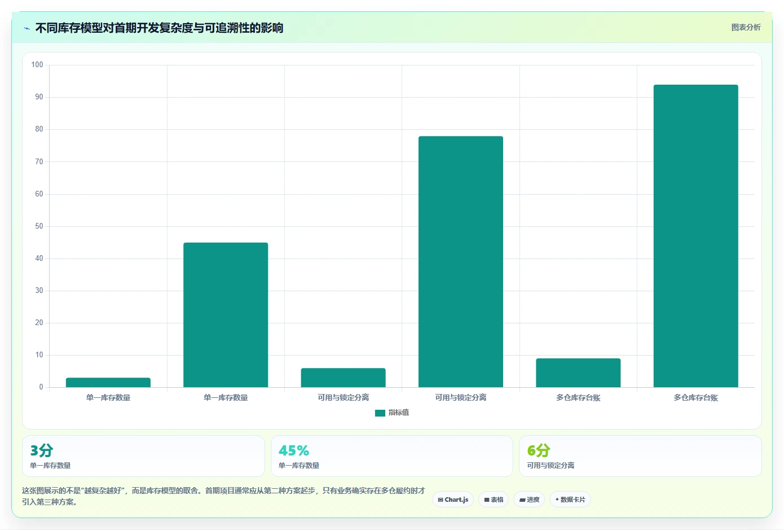
Task: Click the chart title 不同库存模型对首期开发复杂度与可追溯性的影响
Action: coord(159,28)
